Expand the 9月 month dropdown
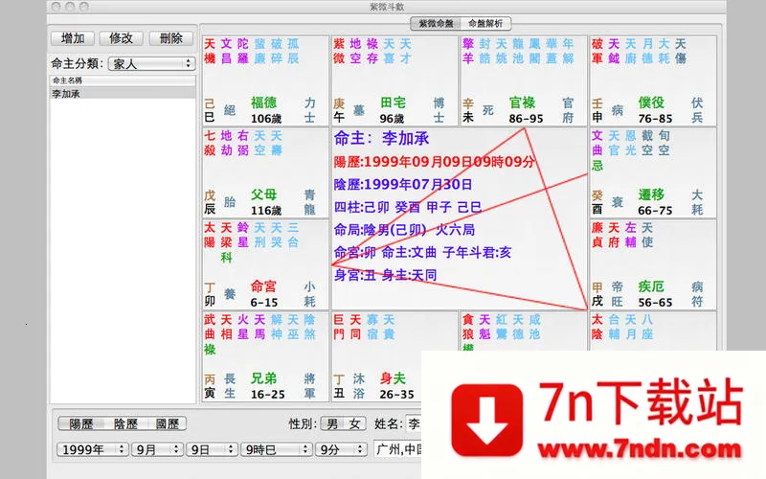The width and height of the screenshot is (766, 479). pyautogui.click(x=157, y=448)
